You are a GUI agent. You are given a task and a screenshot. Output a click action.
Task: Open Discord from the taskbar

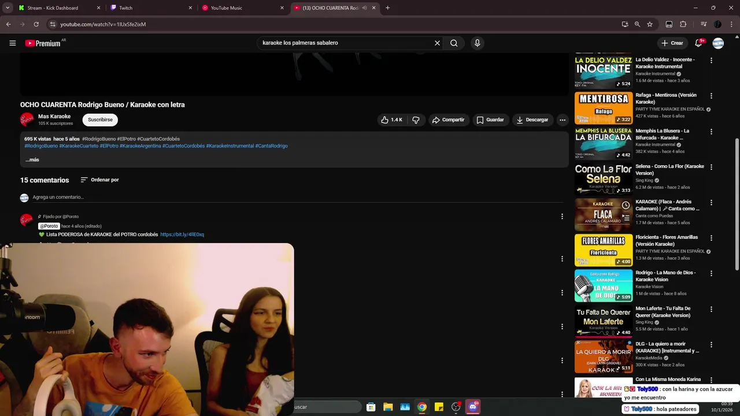tap(473, 407)
